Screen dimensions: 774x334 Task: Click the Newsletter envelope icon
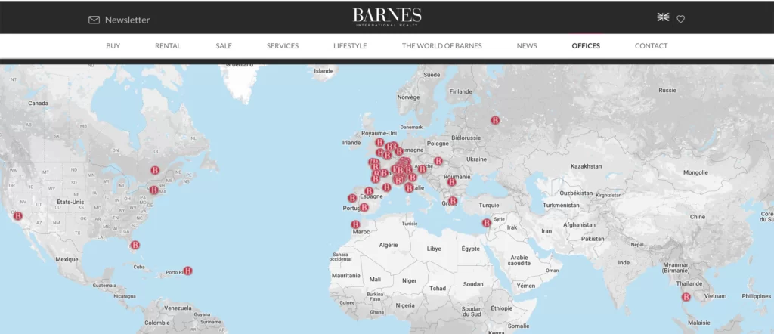[94, 20]
